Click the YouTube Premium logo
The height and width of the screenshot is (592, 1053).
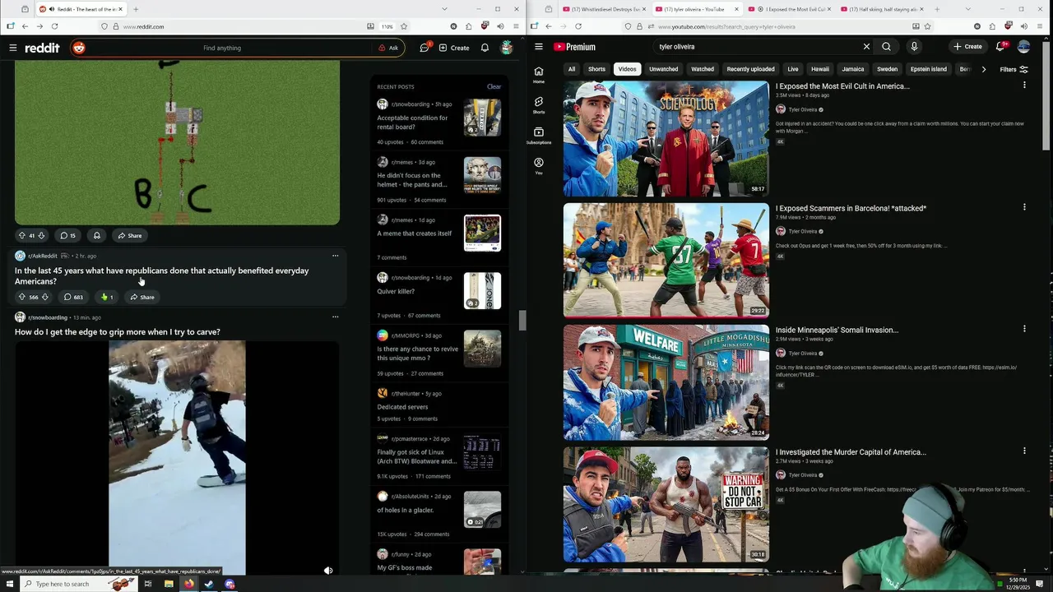(574, 47)
